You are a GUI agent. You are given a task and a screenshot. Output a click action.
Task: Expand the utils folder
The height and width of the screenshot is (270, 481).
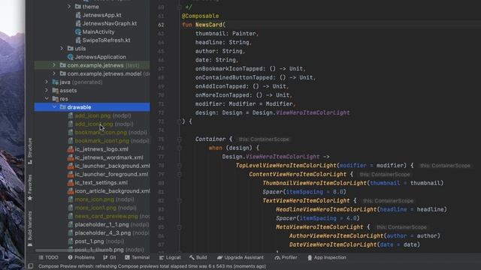[62, 48]
